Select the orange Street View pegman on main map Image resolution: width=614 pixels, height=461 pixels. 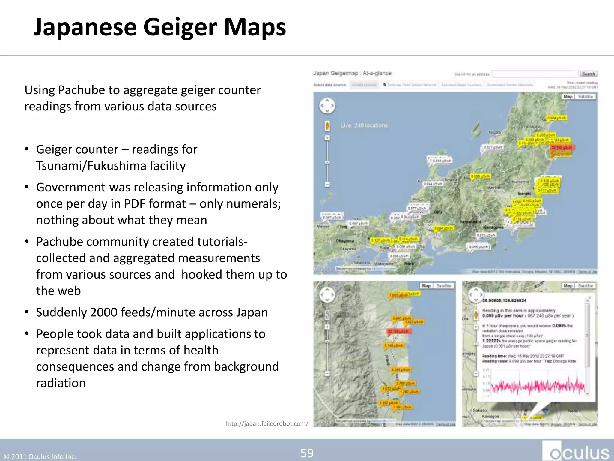[327, 126]
